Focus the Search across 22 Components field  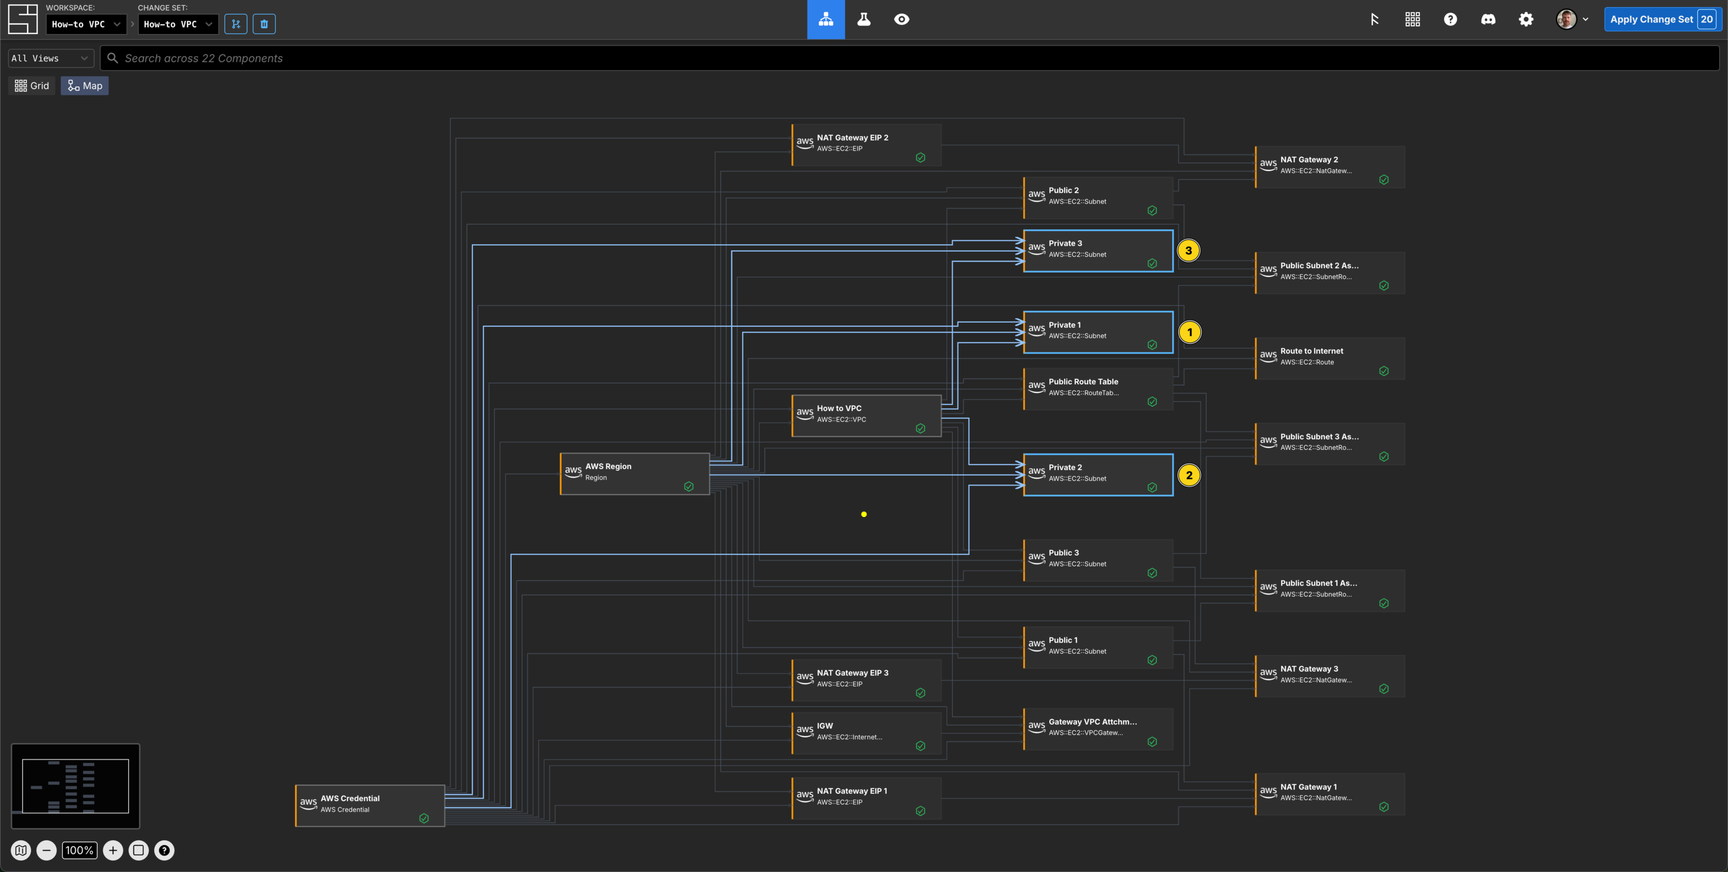pyautogui.click(x=910, y=58)
